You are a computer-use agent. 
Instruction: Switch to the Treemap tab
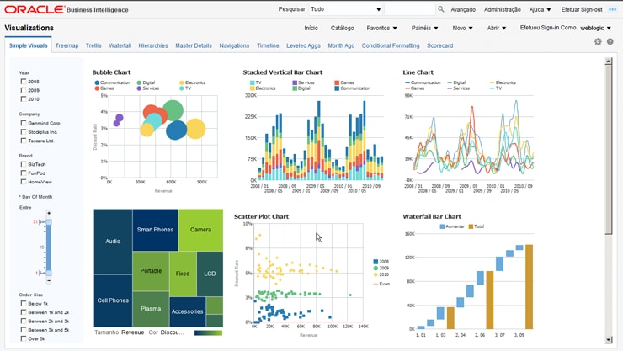click(x=67, y=45)
